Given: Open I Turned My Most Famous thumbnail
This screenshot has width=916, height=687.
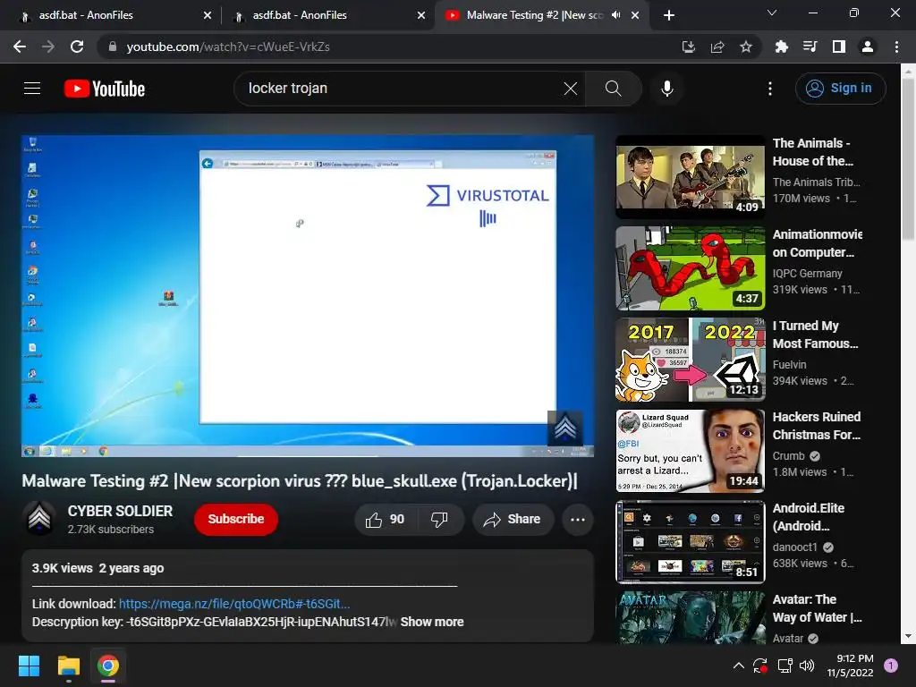Looking at the screenshot, I should pyautogui.click(x=690, y=360).
